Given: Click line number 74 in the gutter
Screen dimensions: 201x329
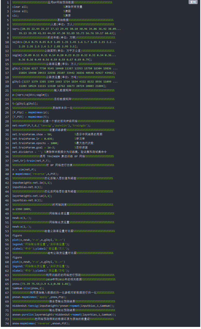Looking at the screenshot, I should (8, 323).
